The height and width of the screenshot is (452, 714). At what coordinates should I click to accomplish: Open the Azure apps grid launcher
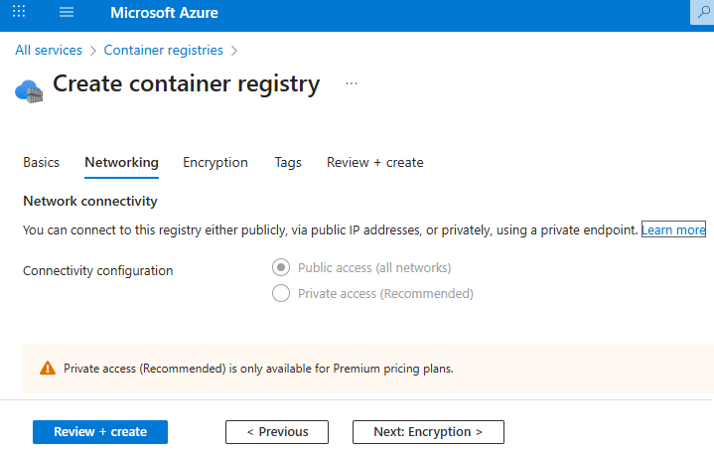tap(21, 13)
